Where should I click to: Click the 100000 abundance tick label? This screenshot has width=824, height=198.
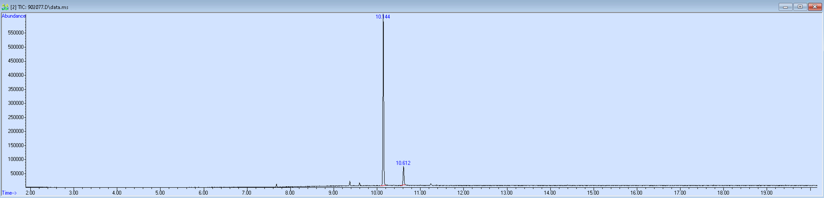click(x=15, y=160)
